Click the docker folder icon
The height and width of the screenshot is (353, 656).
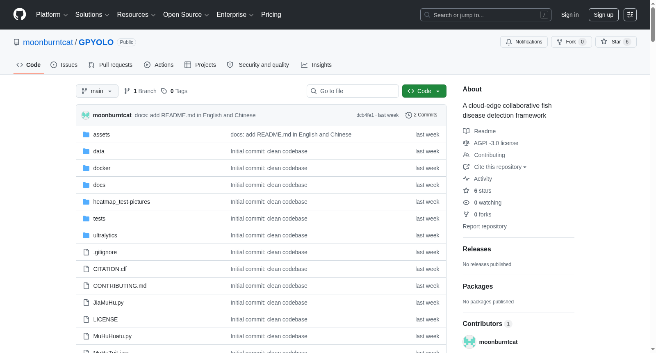(86, 168)
